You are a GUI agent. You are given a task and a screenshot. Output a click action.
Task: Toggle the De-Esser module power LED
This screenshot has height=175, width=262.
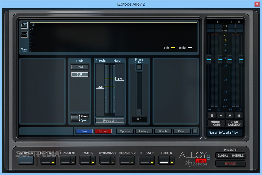(152, 162)
